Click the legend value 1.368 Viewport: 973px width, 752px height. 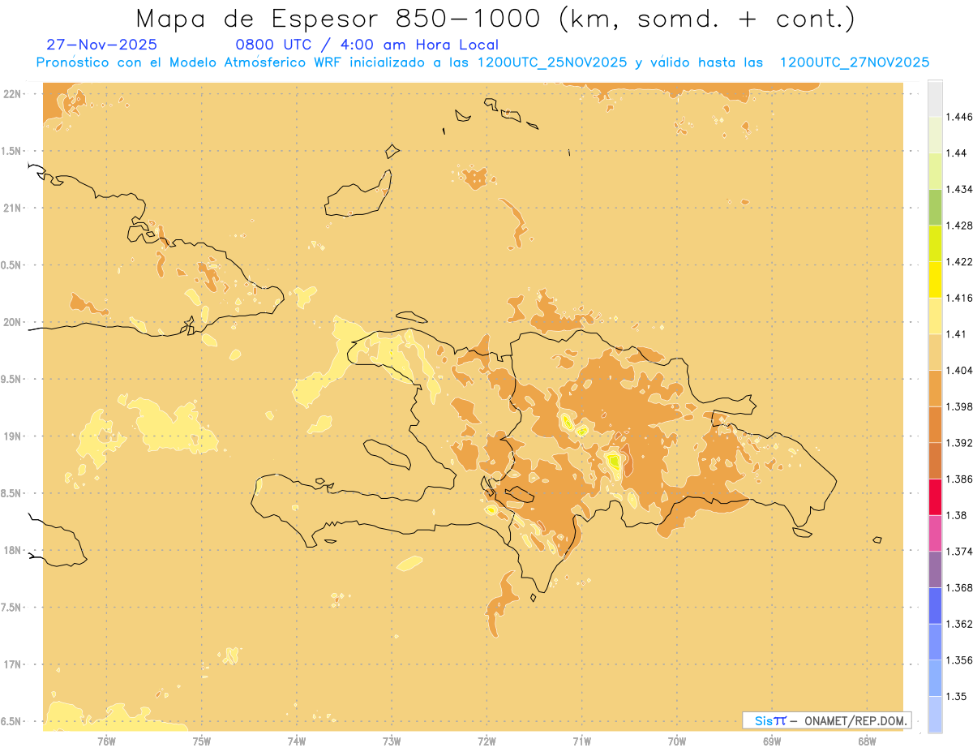coord(959,587)
